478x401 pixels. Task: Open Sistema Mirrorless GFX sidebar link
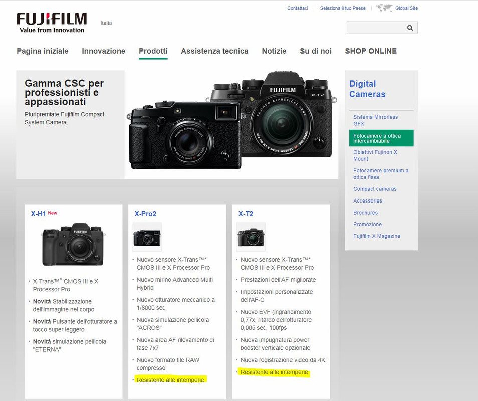[x=375, y=120]
